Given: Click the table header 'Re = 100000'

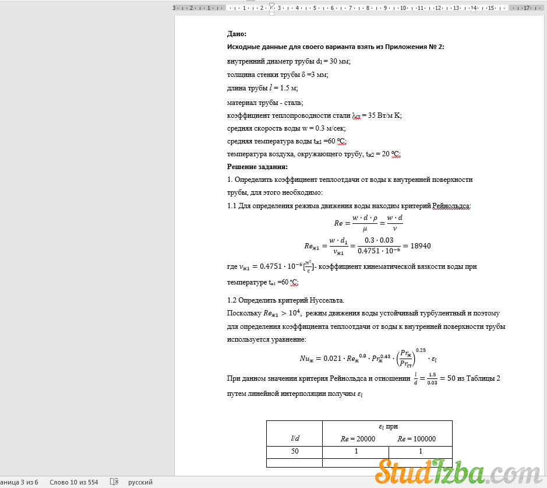Looking at the screenshot, I should point(416,439).
